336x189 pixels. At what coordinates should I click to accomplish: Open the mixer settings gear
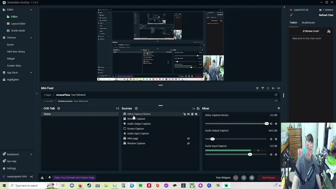coord(279,108)
